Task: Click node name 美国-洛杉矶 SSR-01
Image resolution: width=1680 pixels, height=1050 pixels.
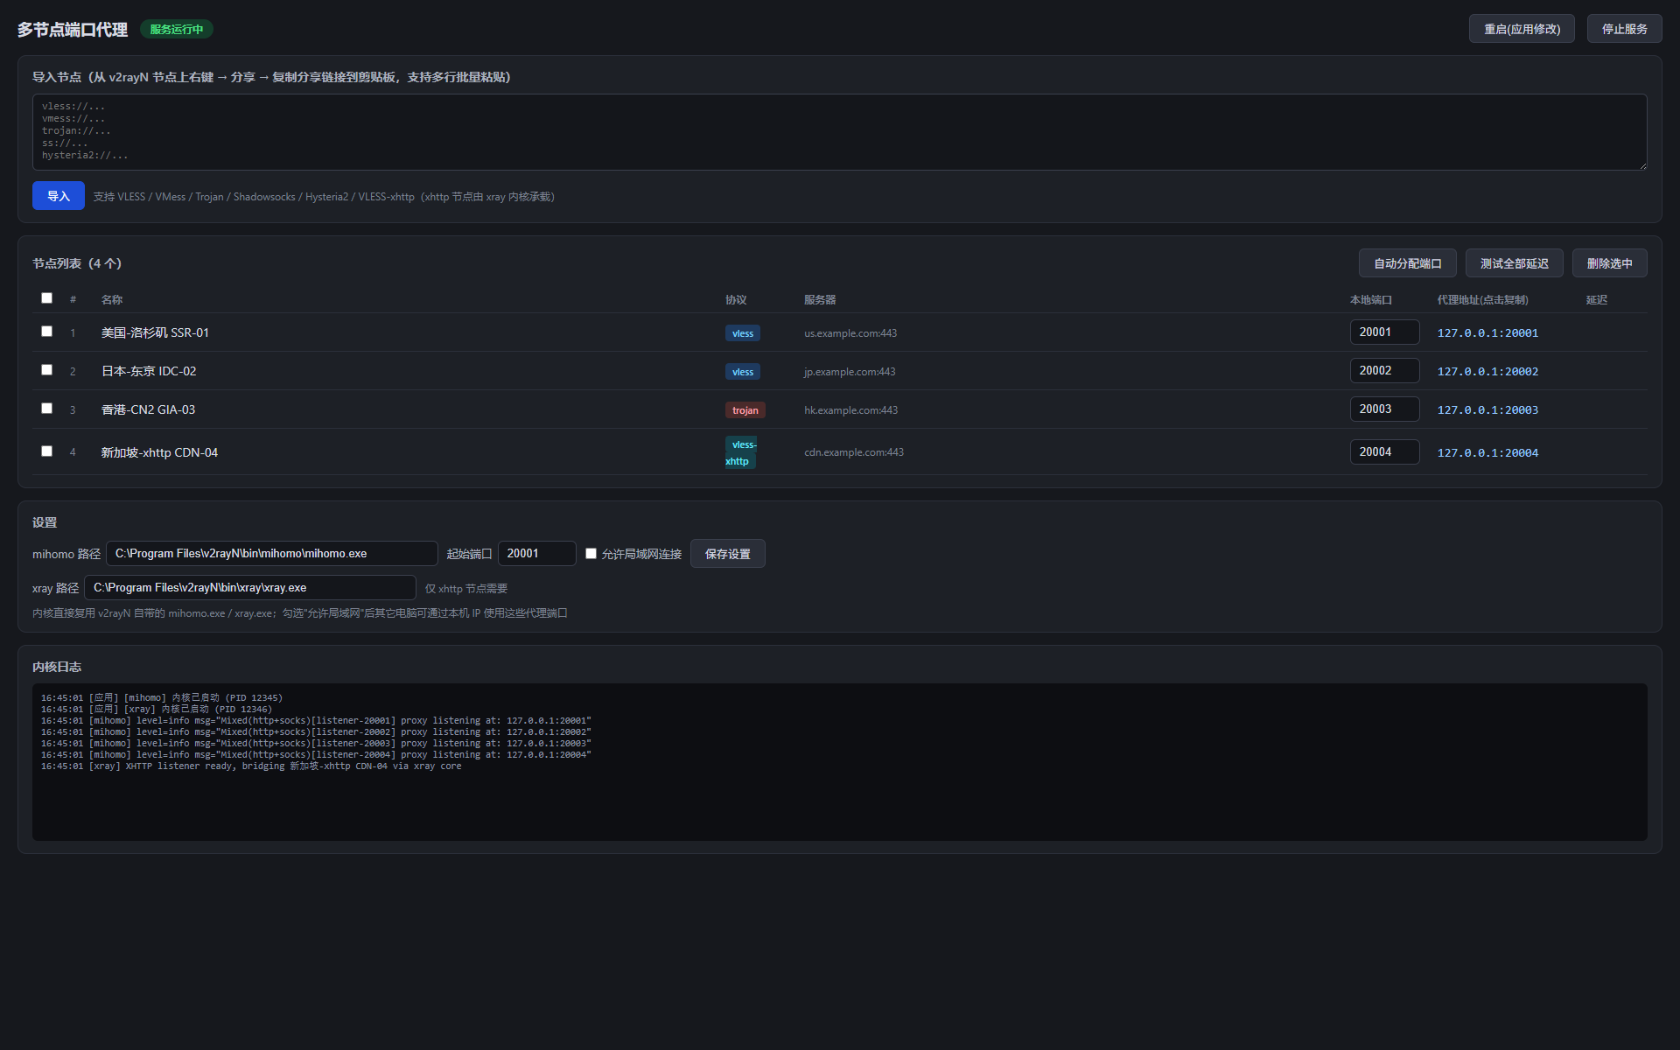Action: click(x=155, y=333)
